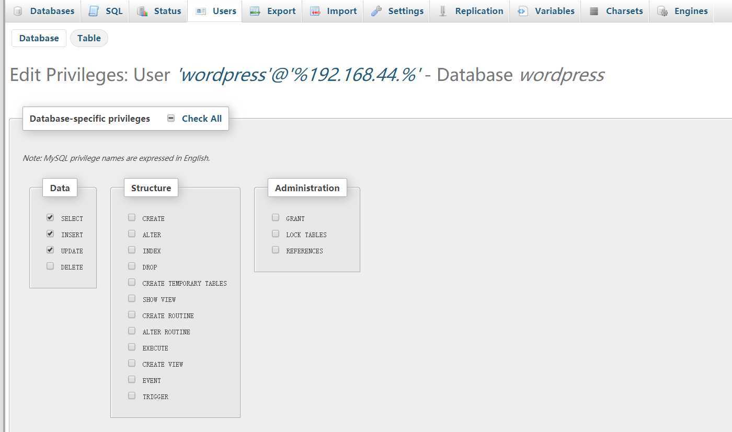Click the Export tab icon

[x=255, y=11]
